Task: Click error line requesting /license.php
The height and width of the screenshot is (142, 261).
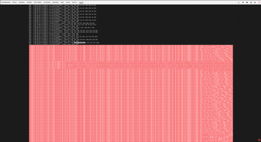Action: pos(131,84)
